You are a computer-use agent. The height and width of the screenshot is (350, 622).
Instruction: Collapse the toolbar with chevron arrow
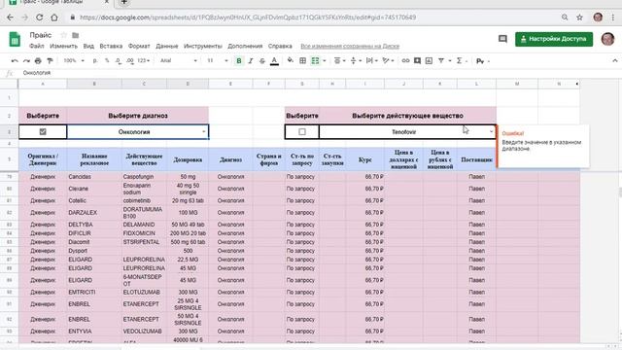tap(615, 60)
